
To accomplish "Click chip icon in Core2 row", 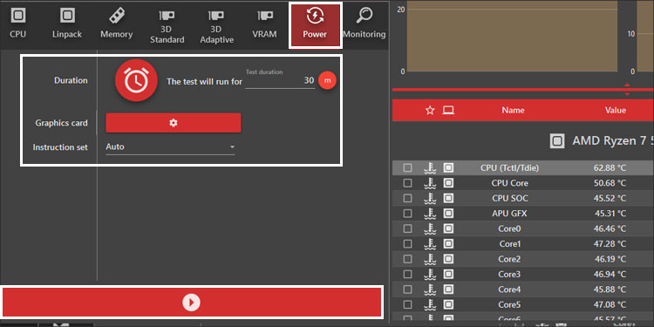I will coord(448,259).
